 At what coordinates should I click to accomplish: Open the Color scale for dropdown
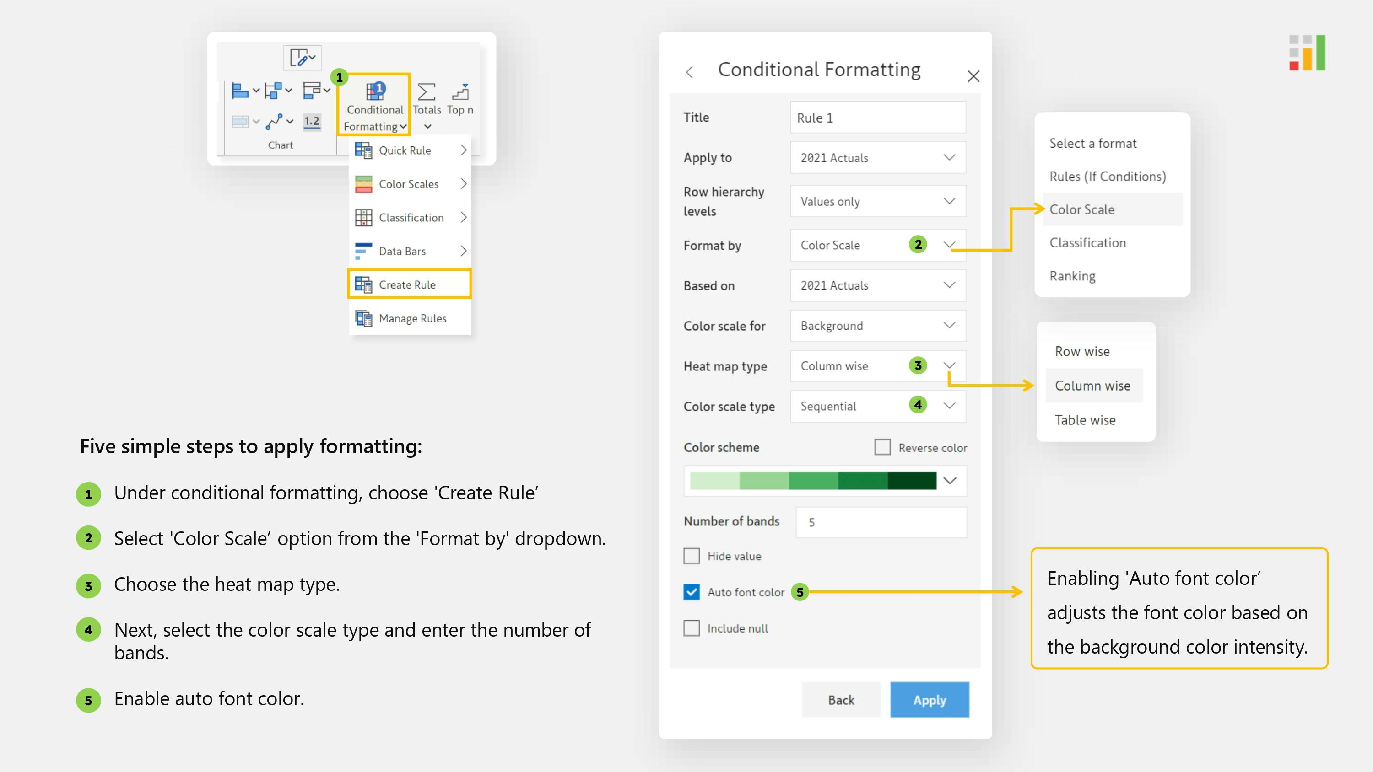(877, 326)
